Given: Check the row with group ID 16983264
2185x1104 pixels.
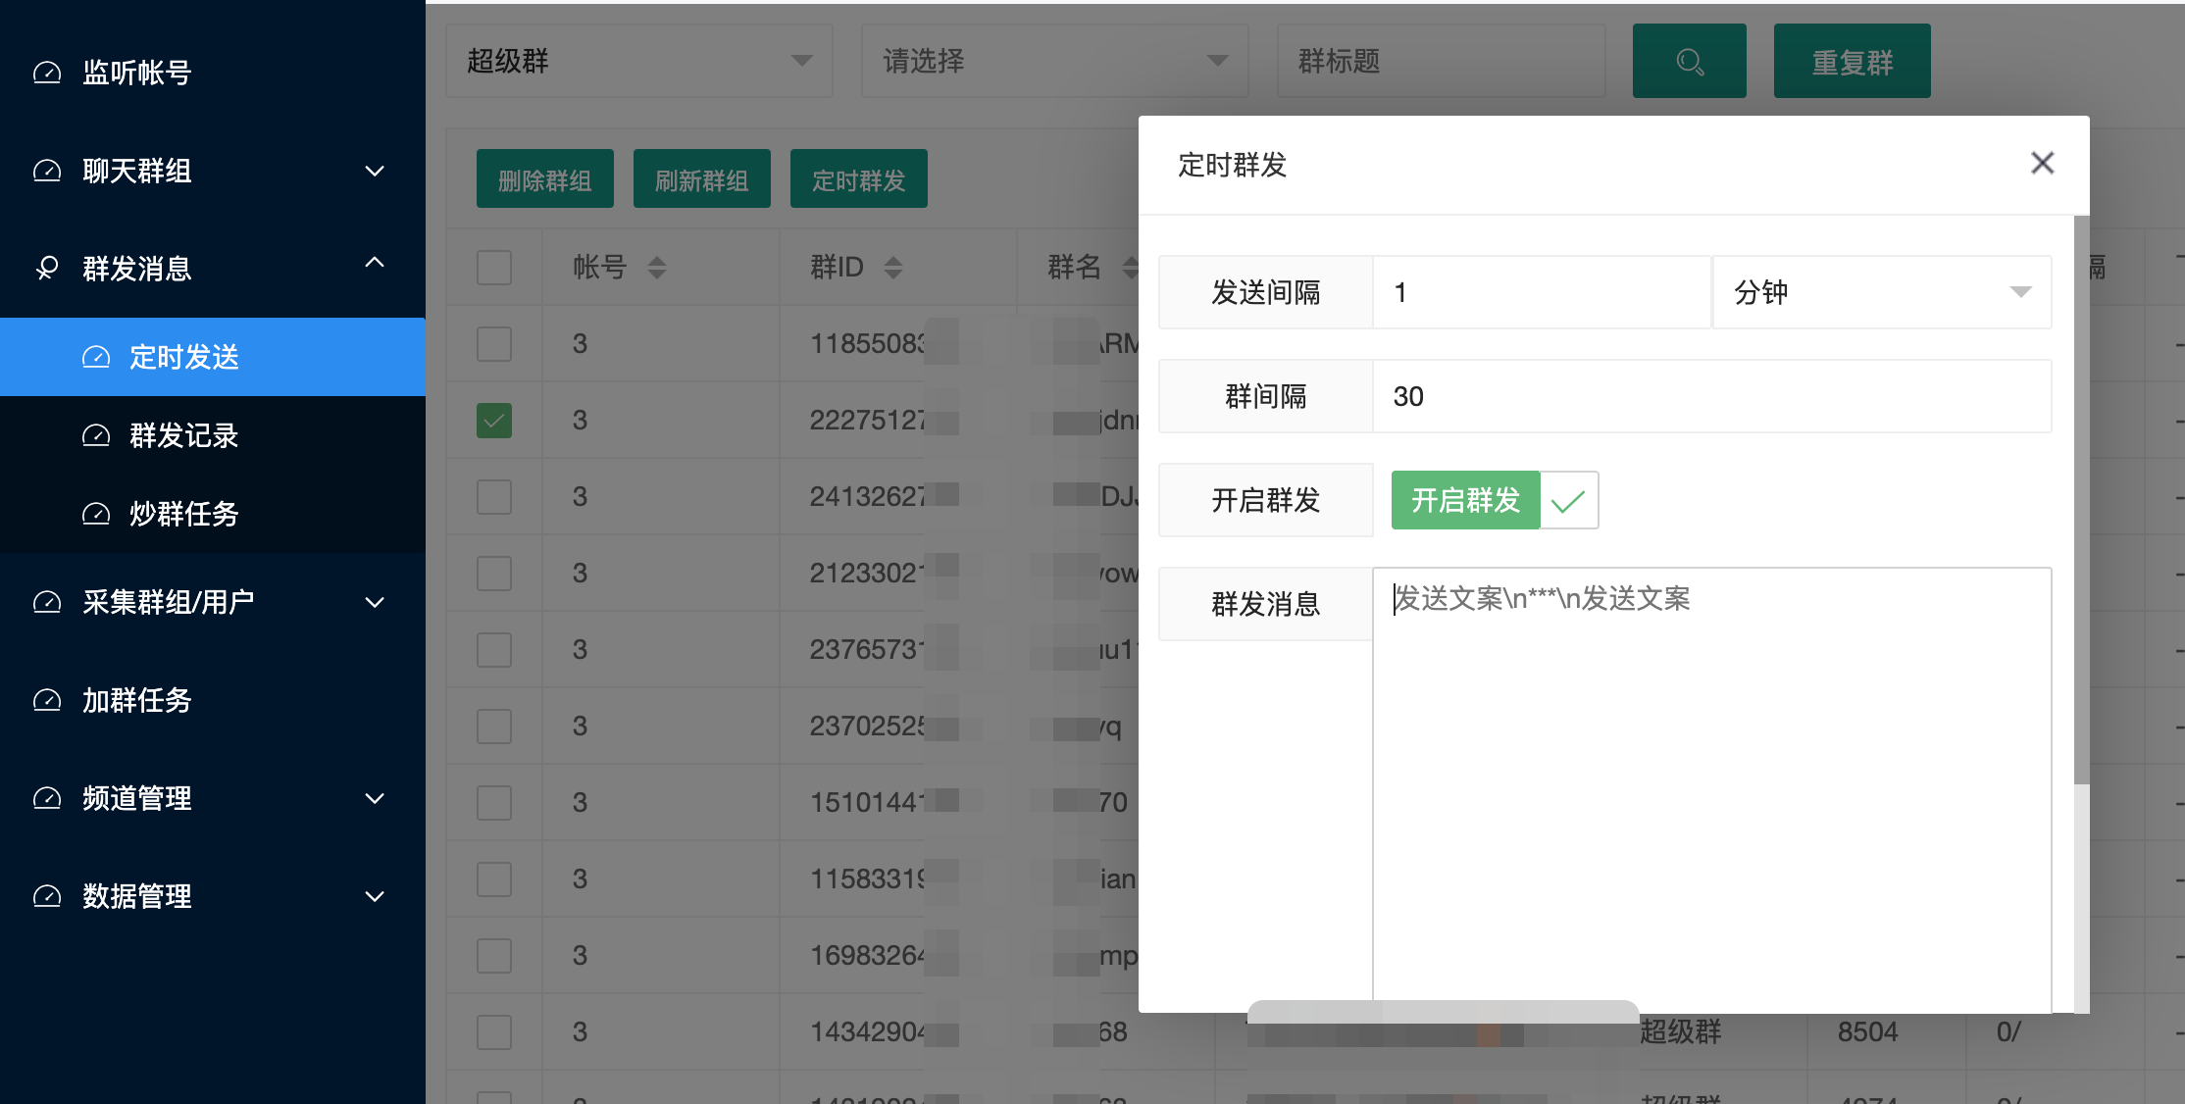Looking at the screenshot, I should [x=494, y=955].
